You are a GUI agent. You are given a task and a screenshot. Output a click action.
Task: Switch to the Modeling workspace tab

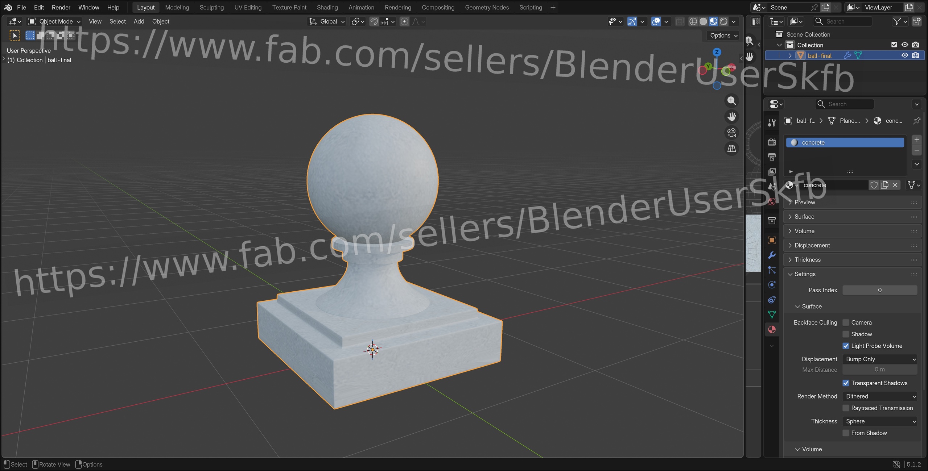point(177,7)
